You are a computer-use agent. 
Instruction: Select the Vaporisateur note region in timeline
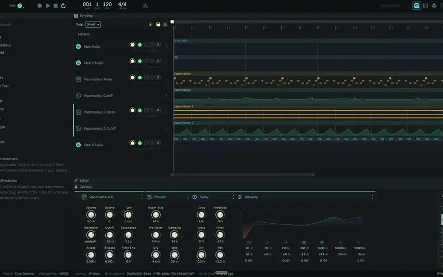(308, 79)
